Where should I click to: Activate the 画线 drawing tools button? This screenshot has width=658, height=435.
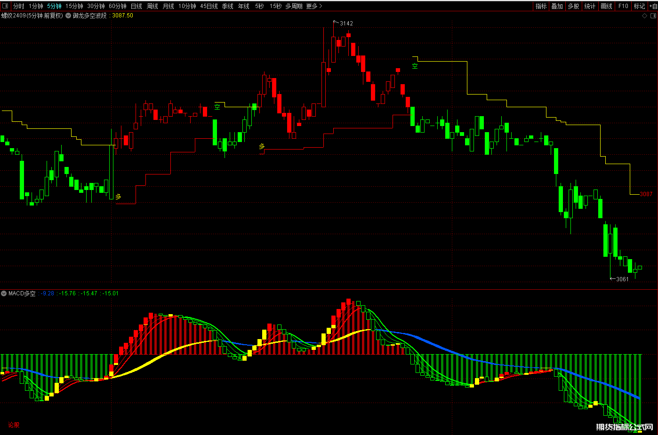click(606, 6)
